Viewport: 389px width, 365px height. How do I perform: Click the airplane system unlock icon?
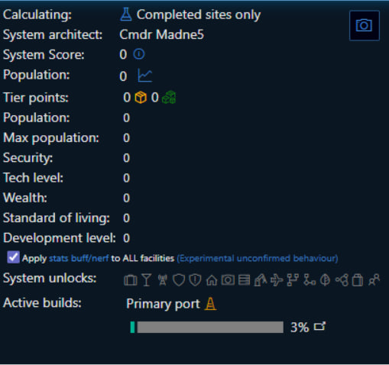tap(277, 280)
